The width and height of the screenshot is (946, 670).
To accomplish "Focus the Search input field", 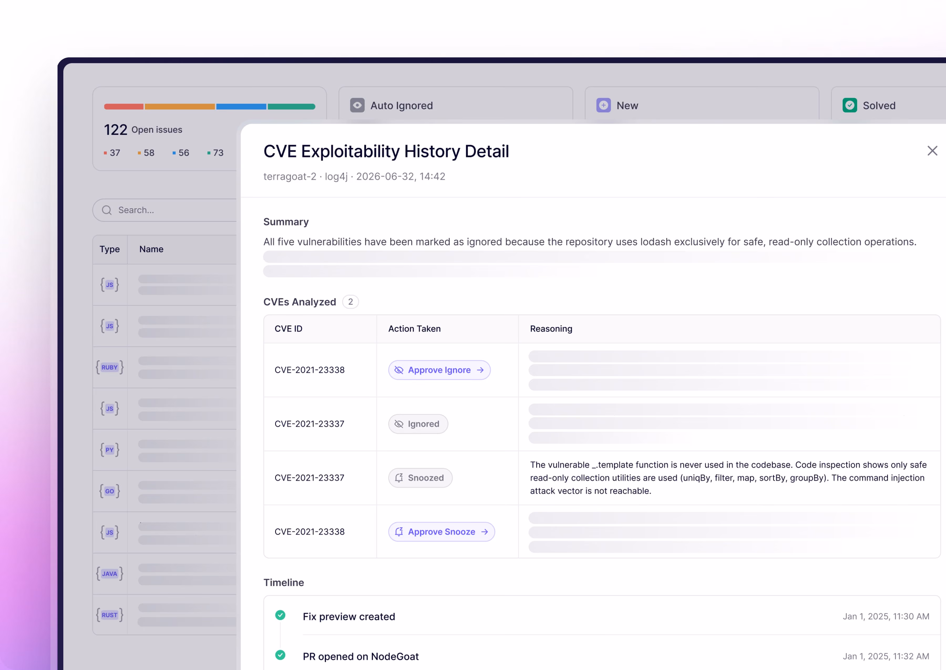I will click(x=165, y=210).
